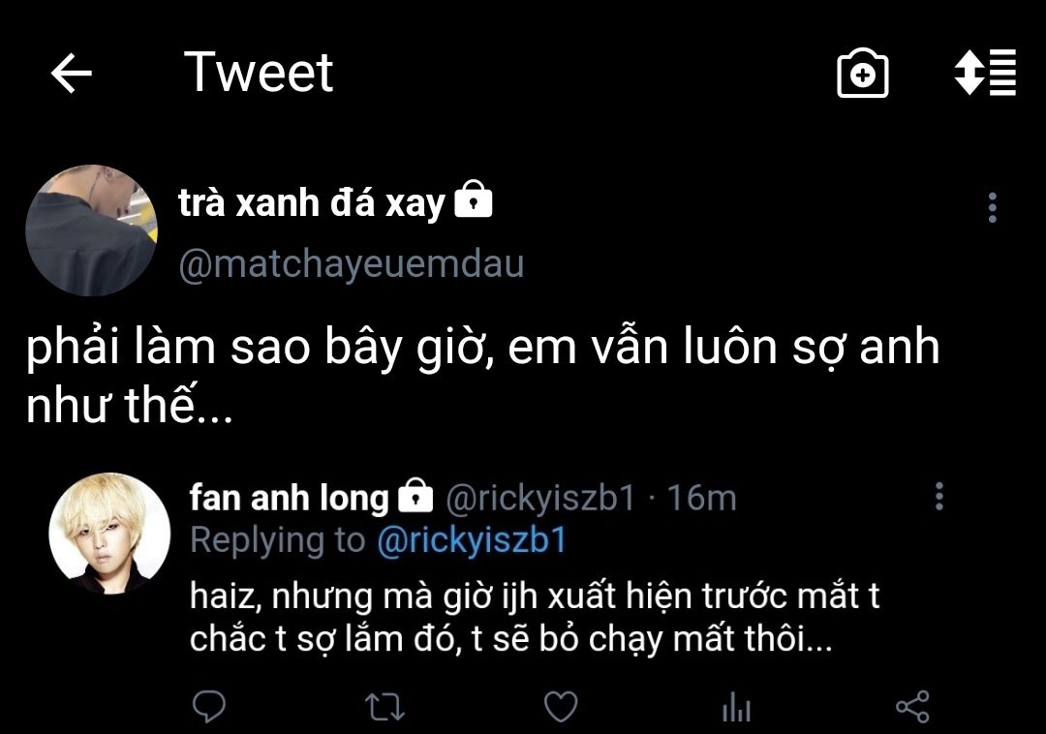The image size is (1046, 734).
Task: Tap the 16m timestamp on reply
Action: click(x=702, y=498)
